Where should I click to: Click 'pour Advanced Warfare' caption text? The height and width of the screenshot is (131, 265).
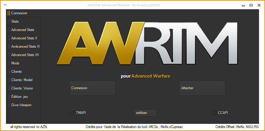[146, 76]
